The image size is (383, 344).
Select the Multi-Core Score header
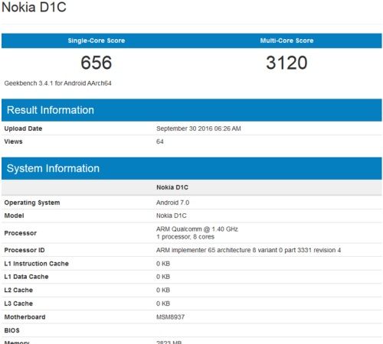[x=286, y=41]
